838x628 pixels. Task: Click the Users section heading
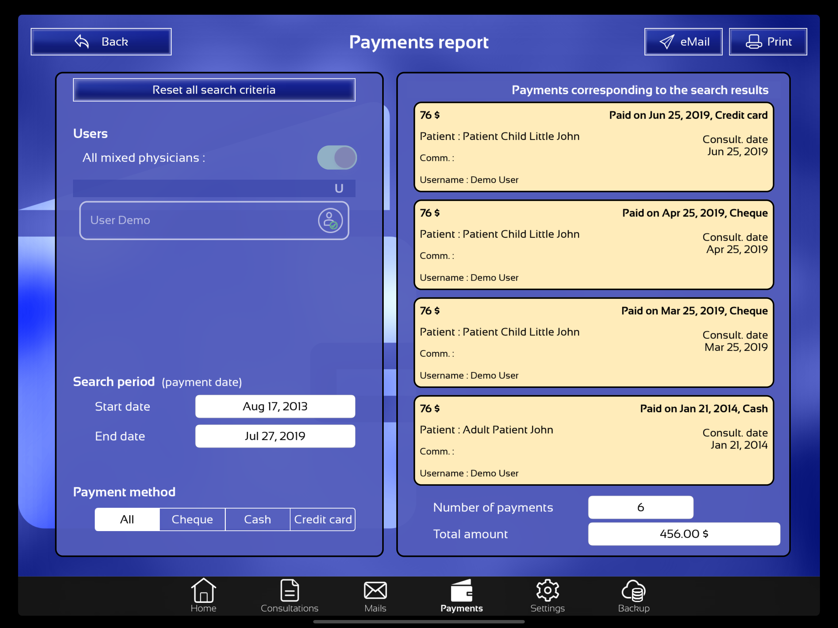[90, 133]
